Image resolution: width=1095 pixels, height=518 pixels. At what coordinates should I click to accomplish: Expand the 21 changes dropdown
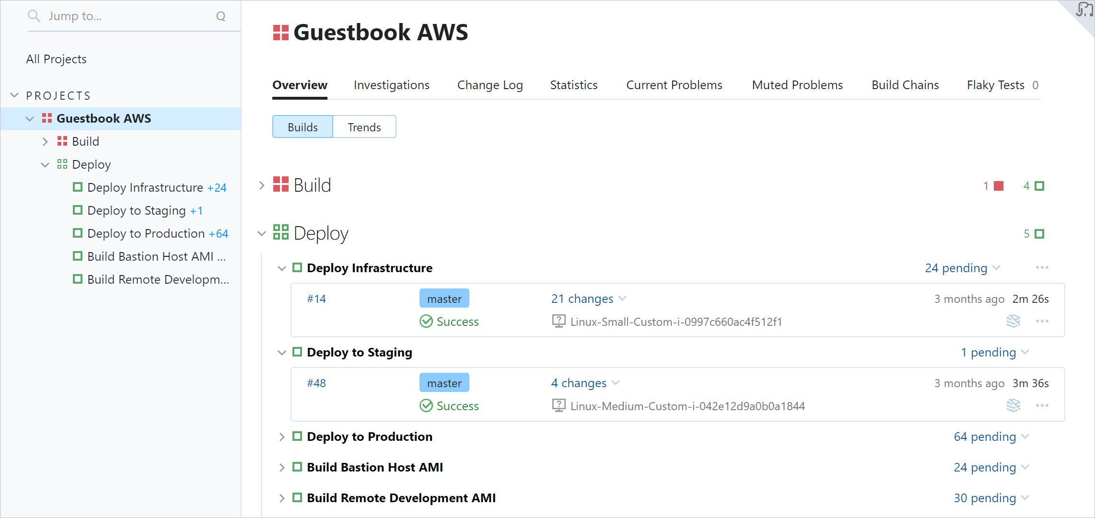pyautogui.click(x=588, y=299)
